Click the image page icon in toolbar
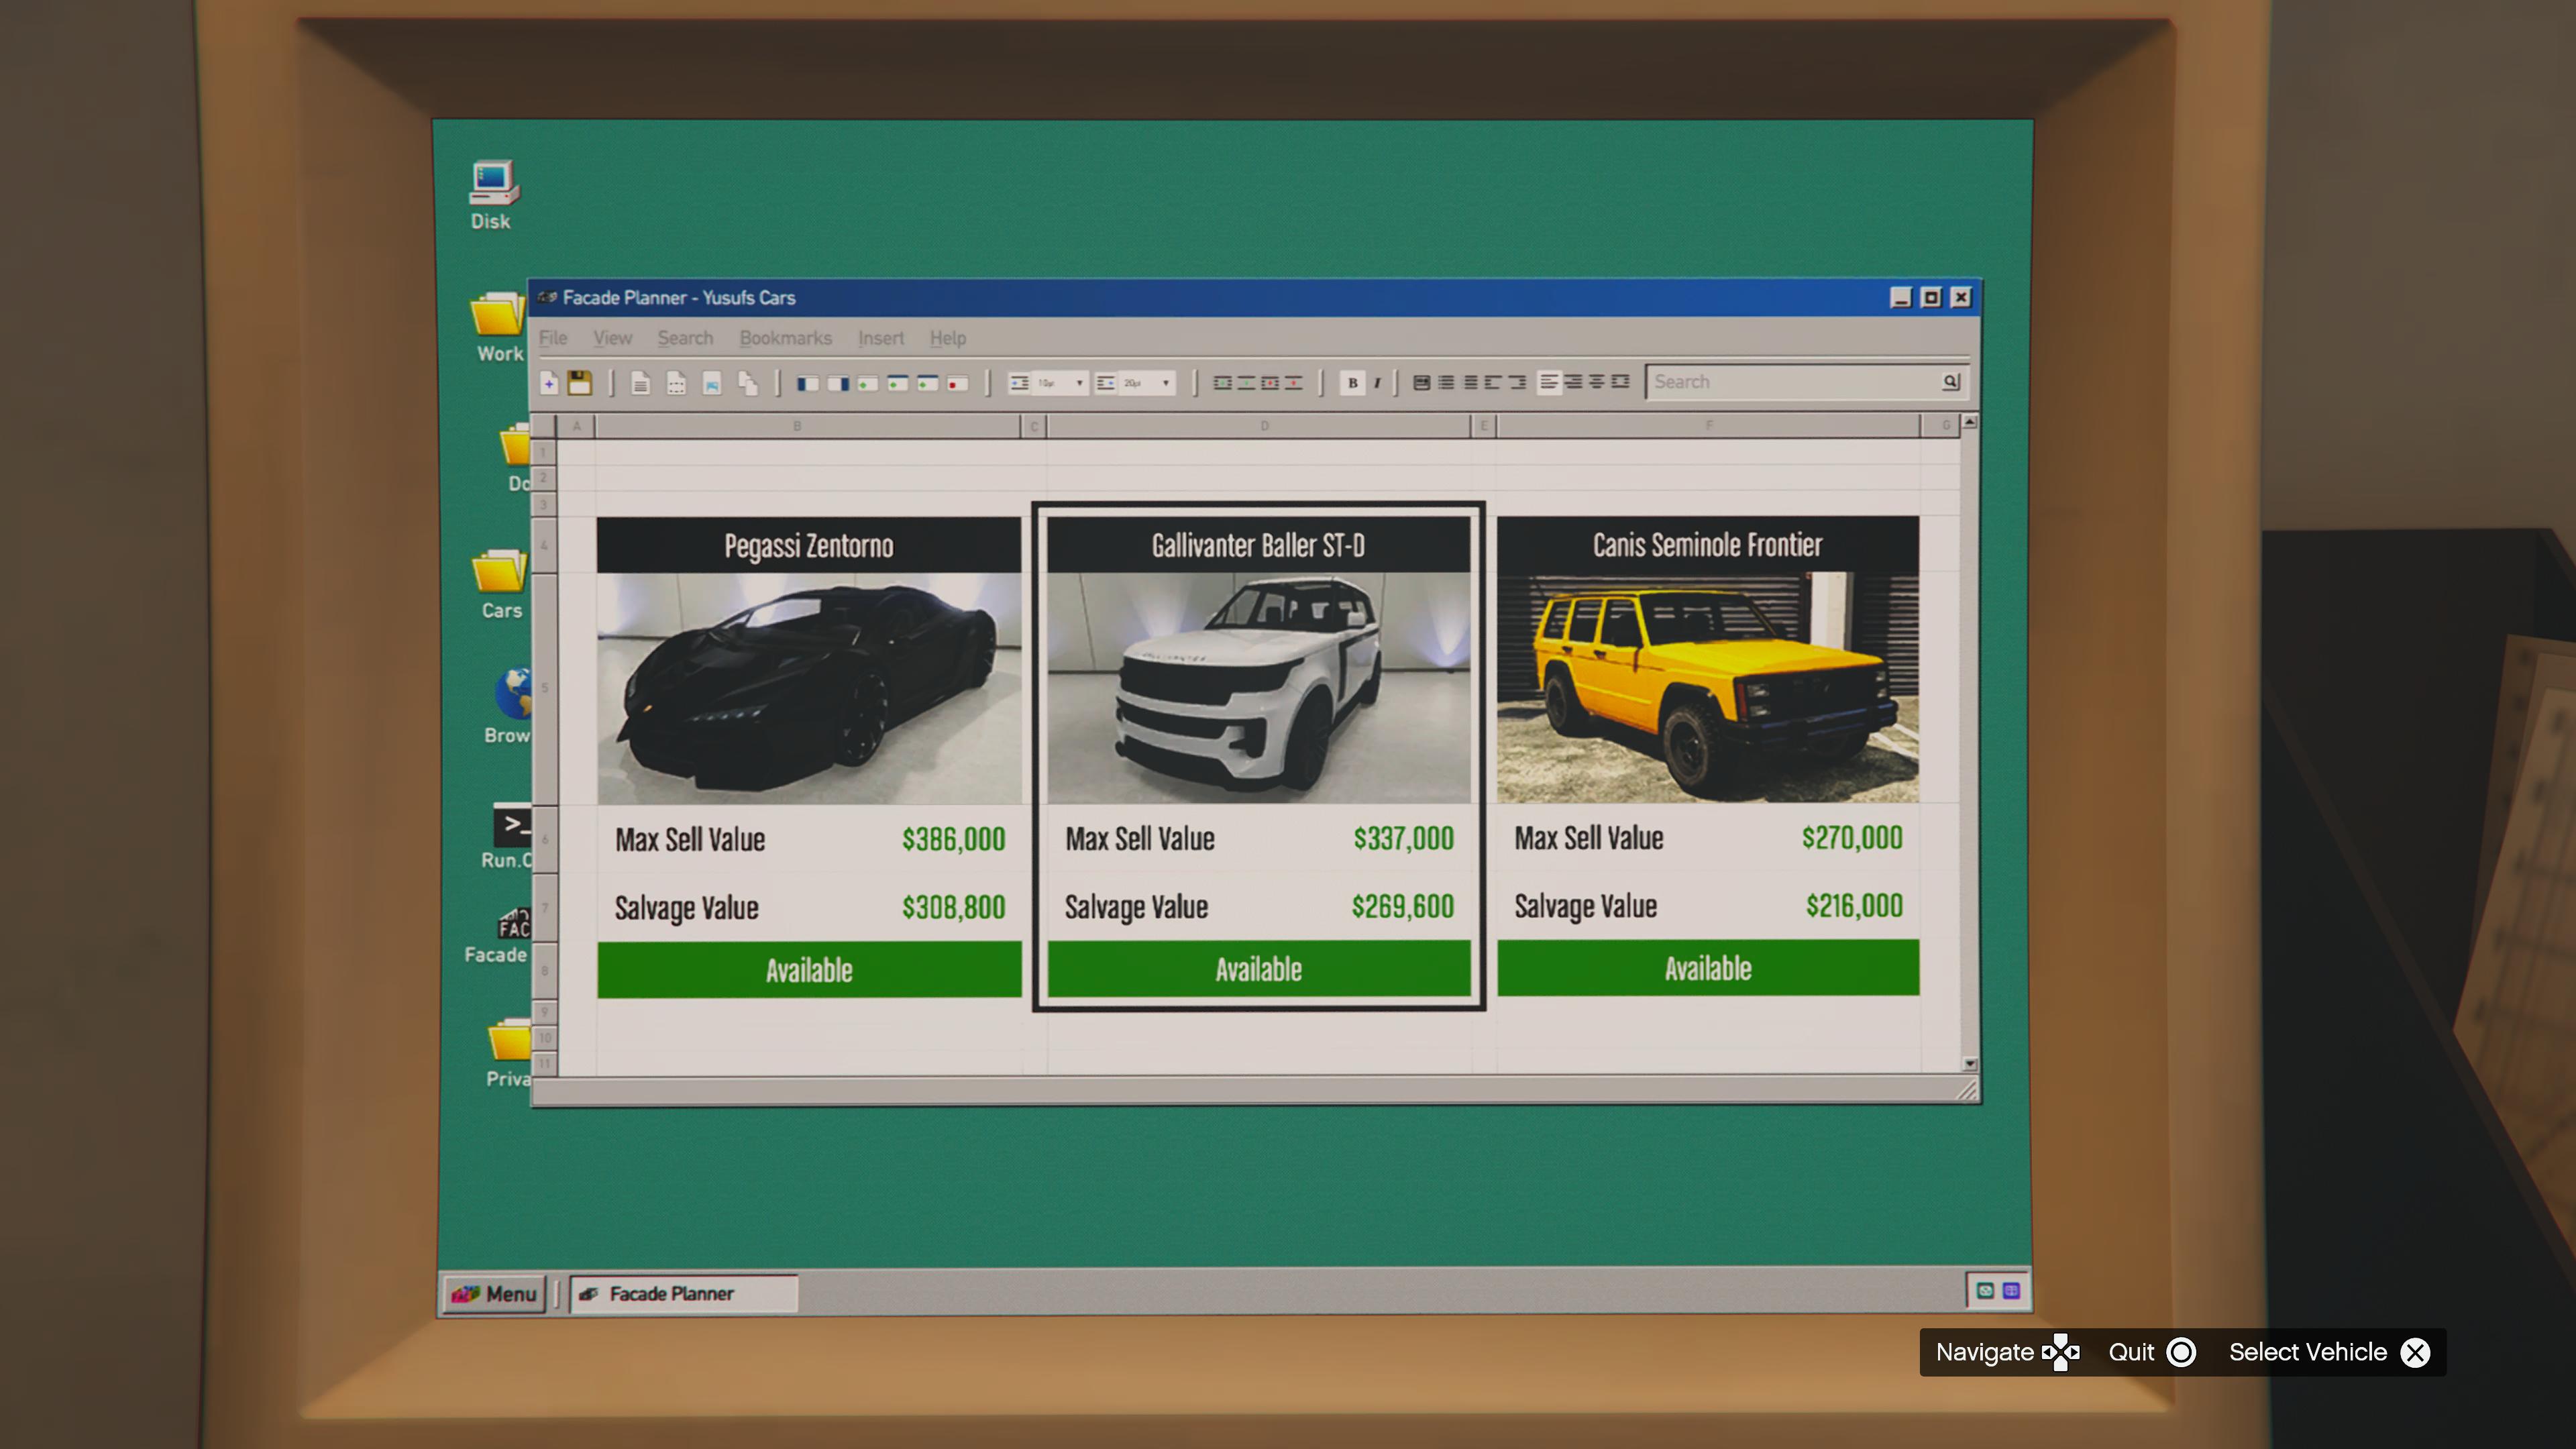Viewport: 2576px width, 1449px height. pos(711,383)
